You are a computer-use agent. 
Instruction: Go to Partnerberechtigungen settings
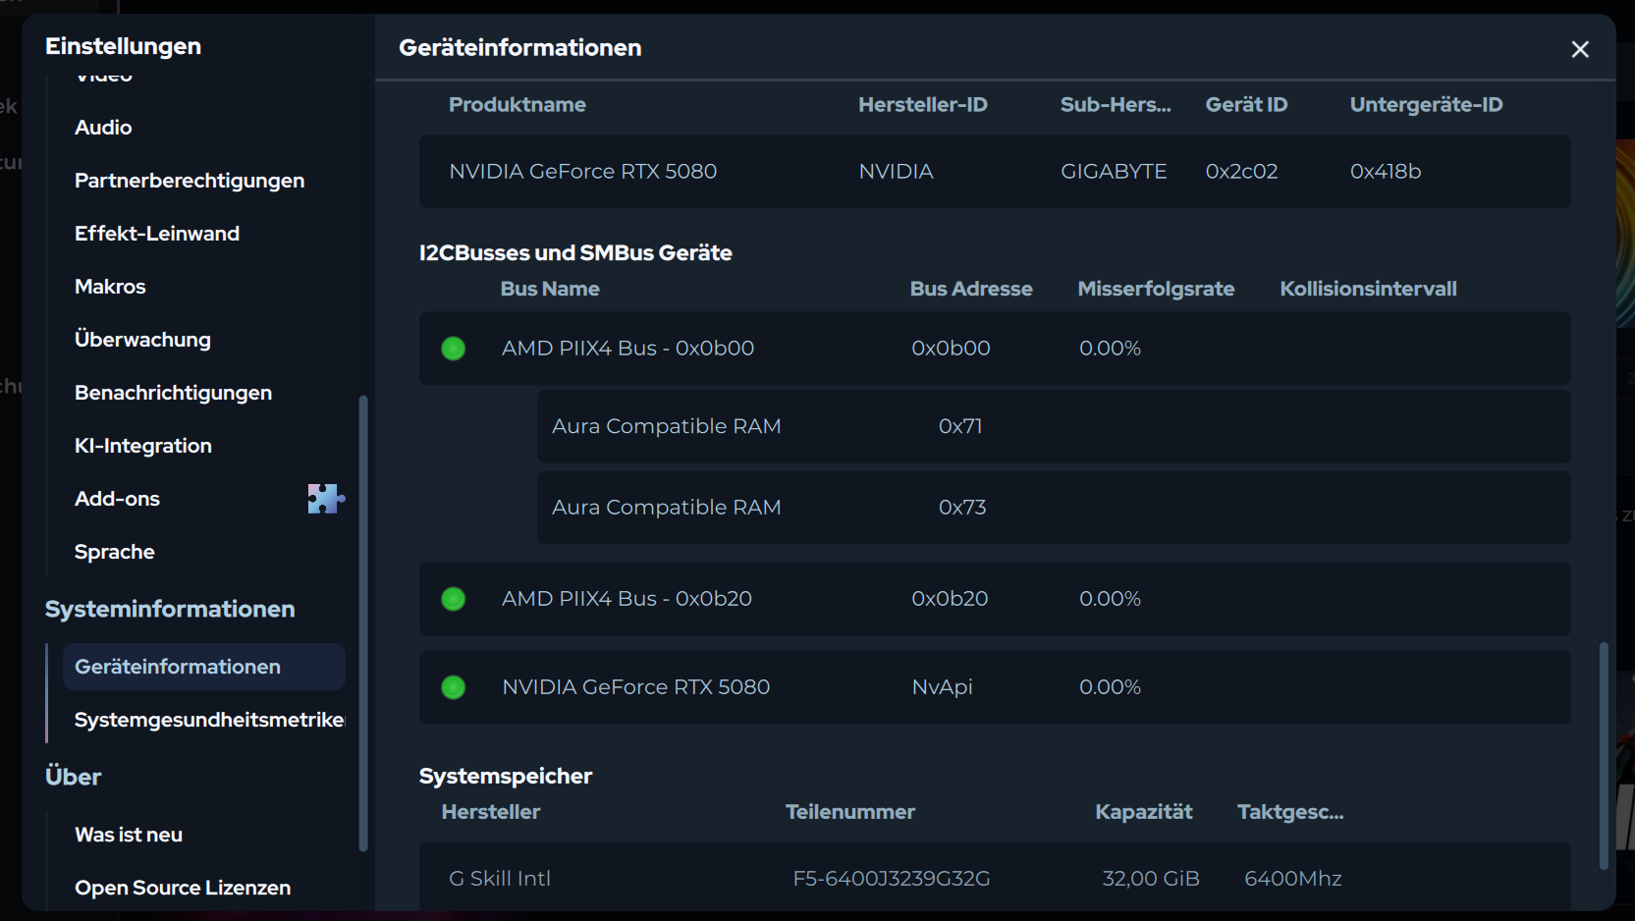point(190,181)
